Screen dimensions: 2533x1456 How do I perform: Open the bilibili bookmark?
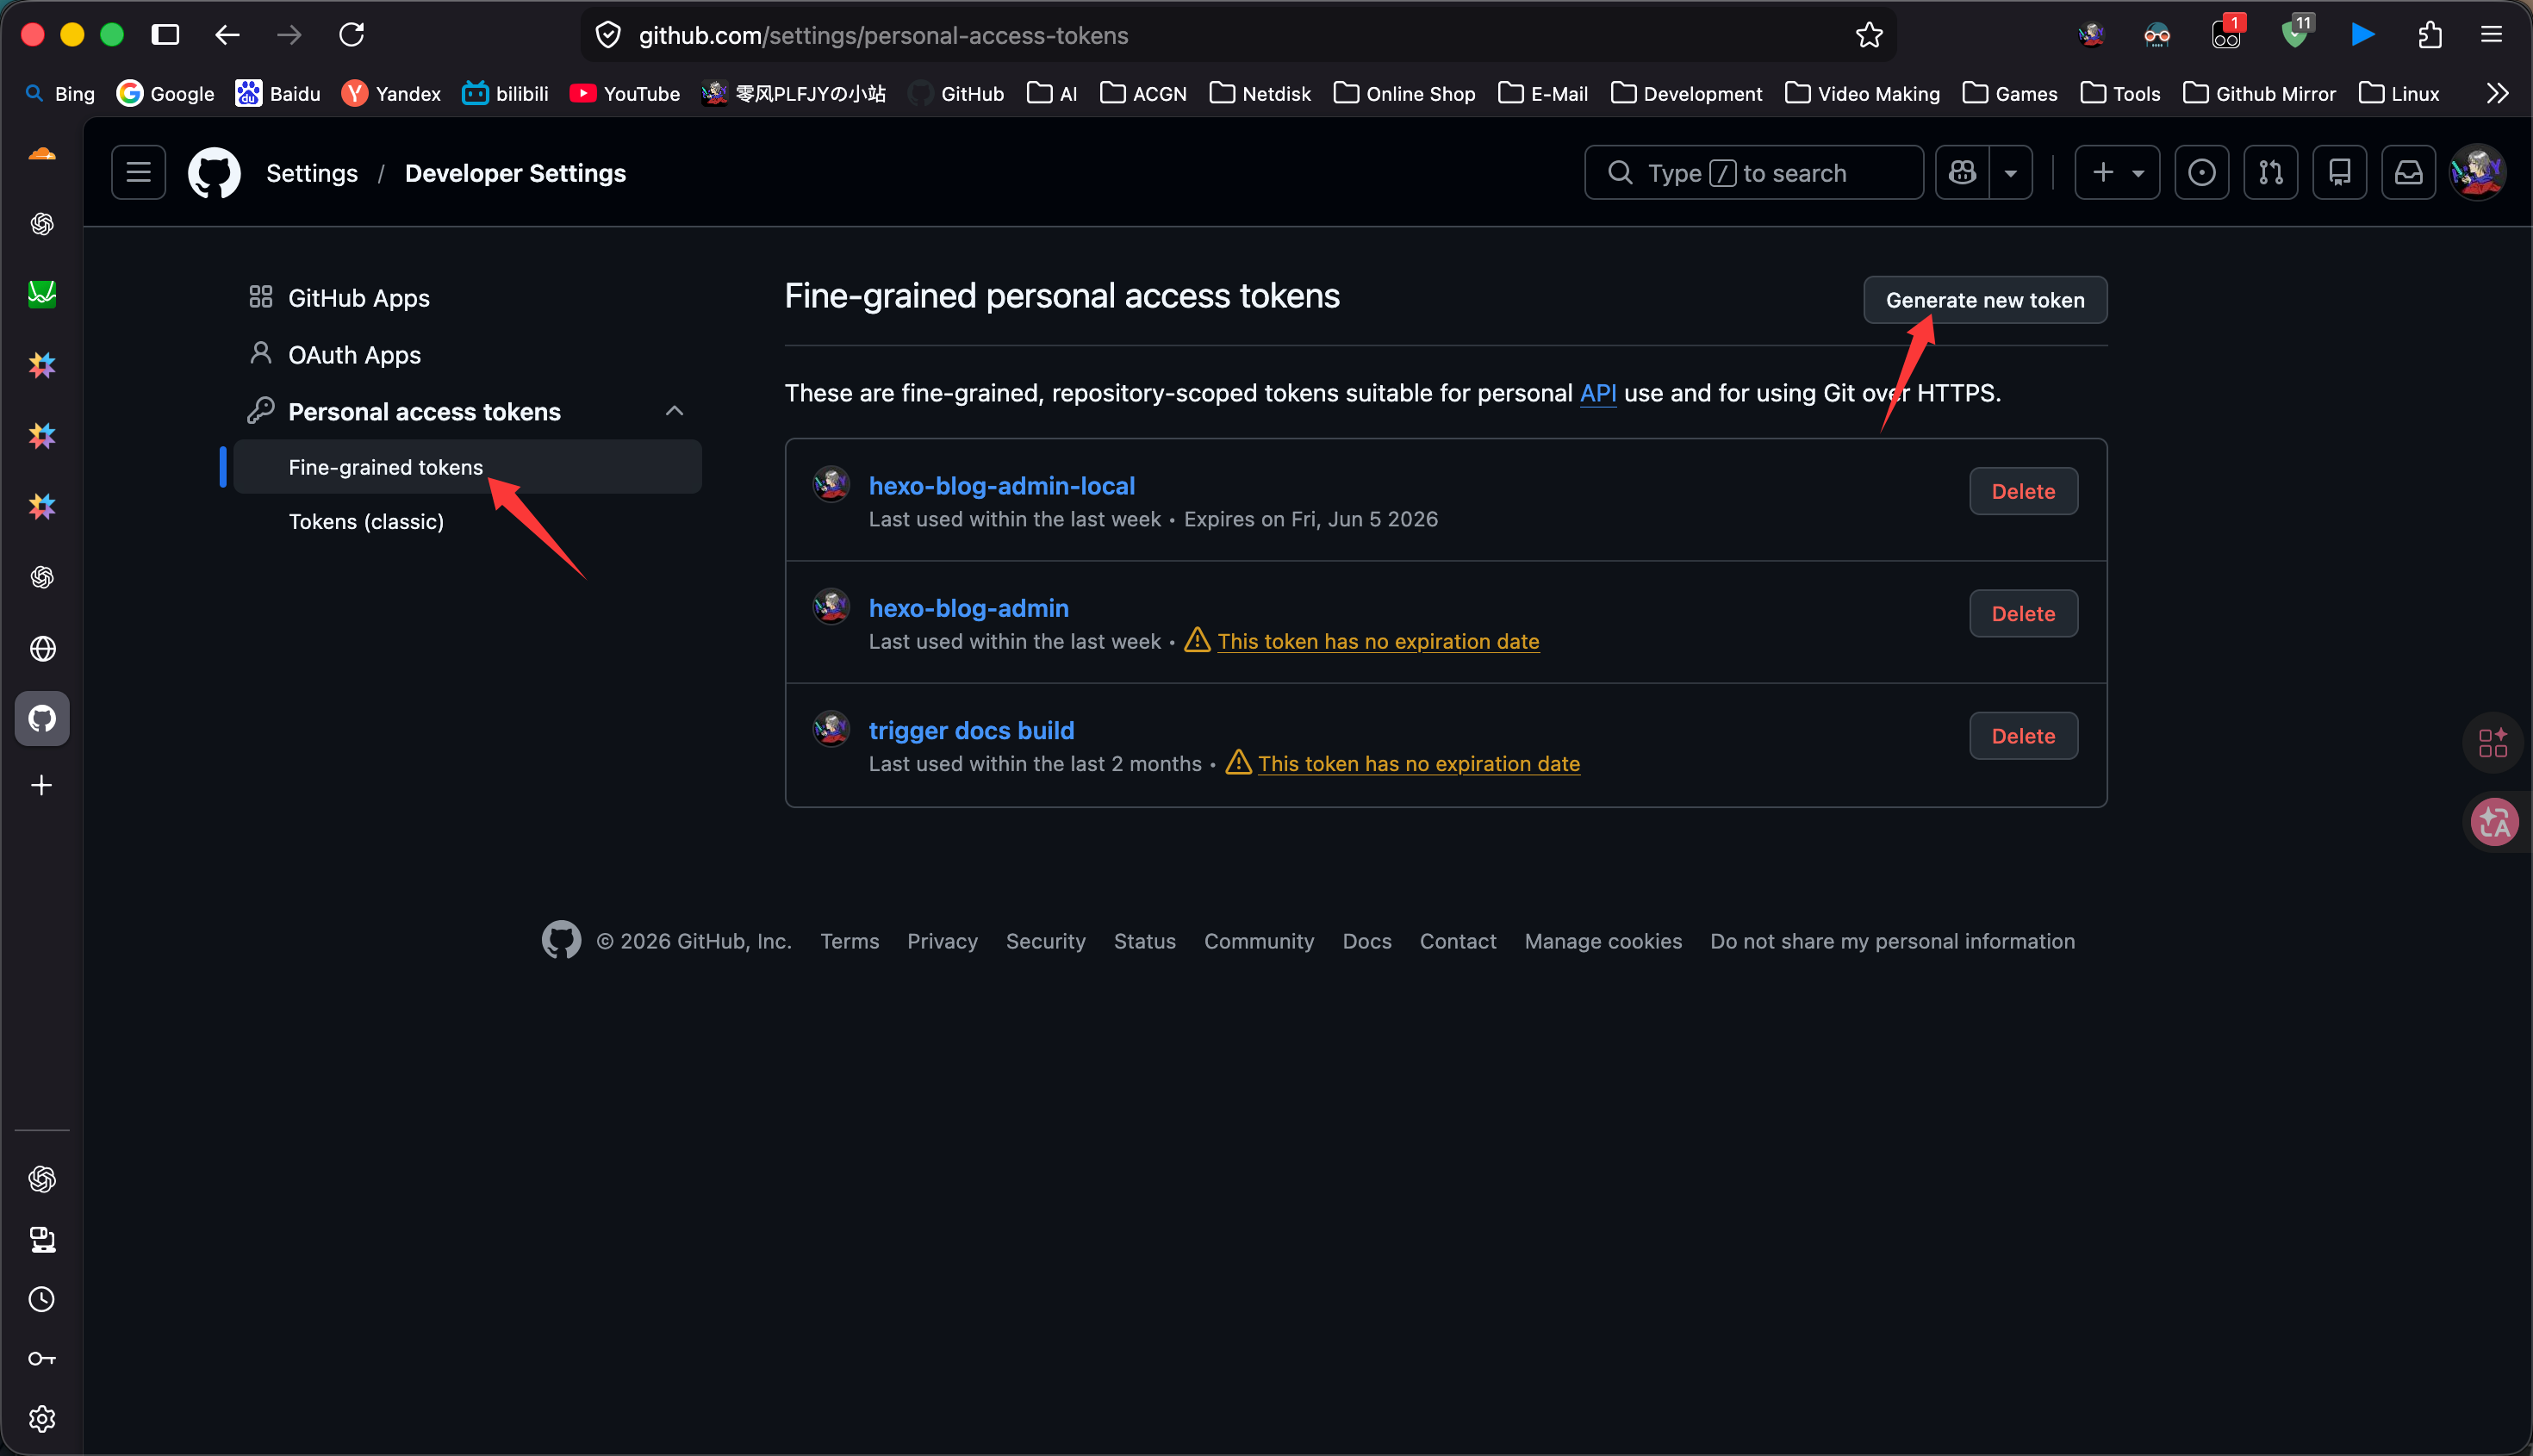coord(505,93)
